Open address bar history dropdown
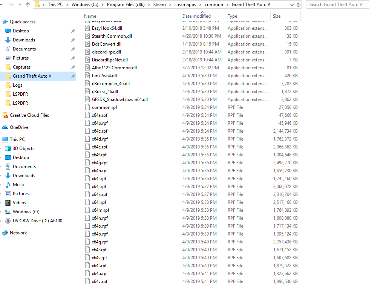This screenshot has height=286, width=369. pyautogui.click(x=292, y=5)
